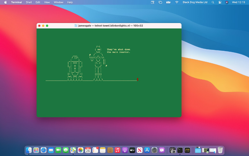Toggle Control Center in the menu bar
Viewport: 249px width, 156px height.
[x=220, y=2]
